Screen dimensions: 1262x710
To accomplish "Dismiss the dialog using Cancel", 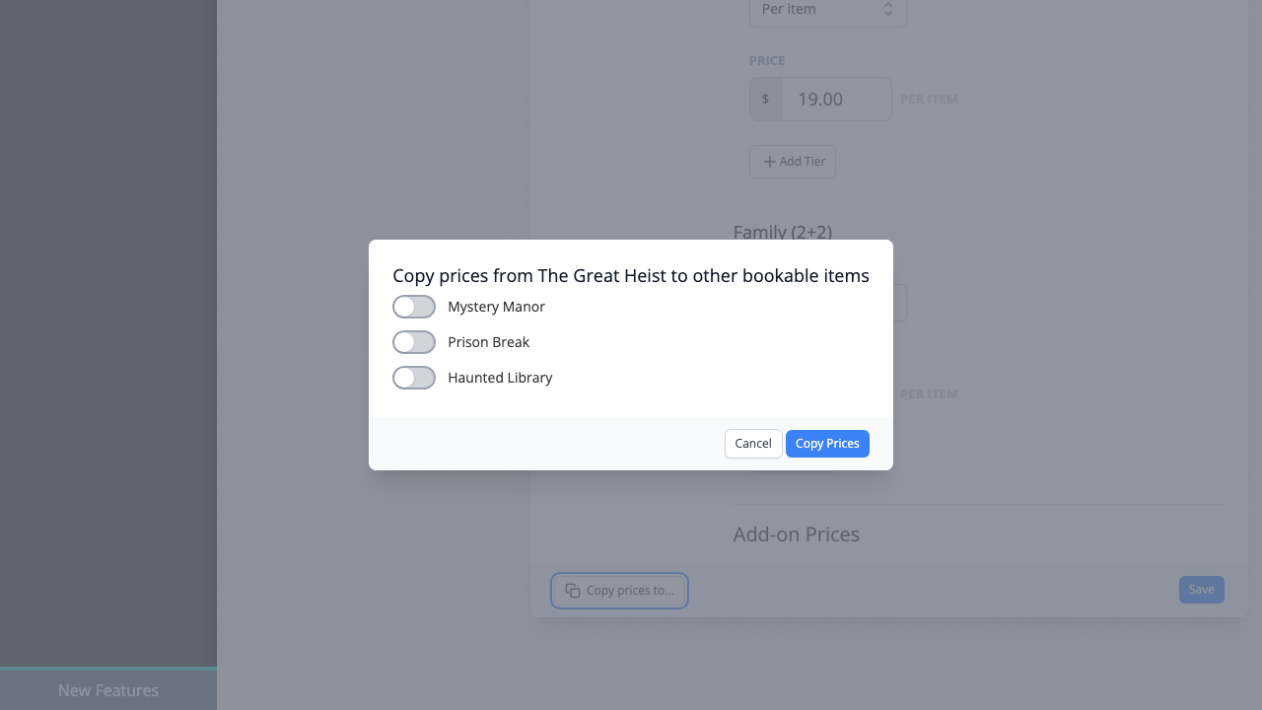I will click(x=752, y=443).
